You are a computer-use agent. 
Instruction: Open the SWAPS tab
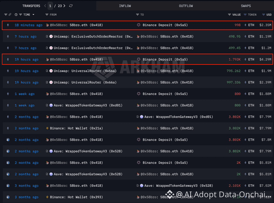(246, 6)
